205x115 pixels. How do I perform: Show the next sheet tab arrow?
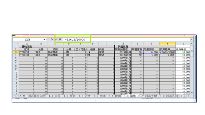tap(20, 96)
